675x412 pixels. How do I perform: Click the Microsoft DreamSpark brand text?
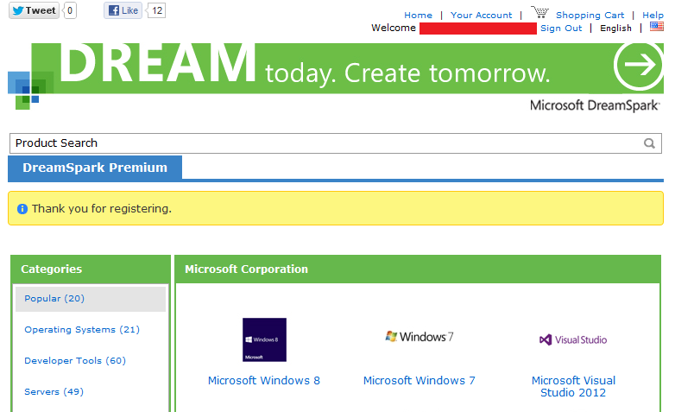tap(595, 105)
